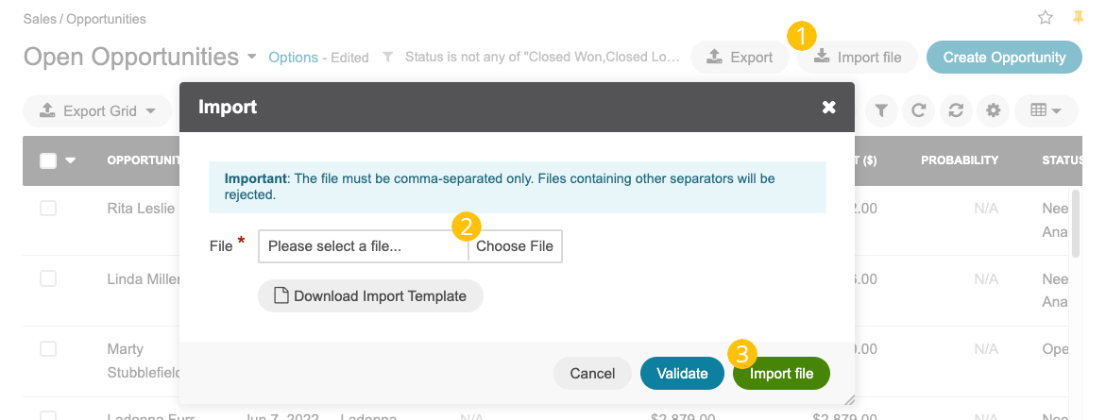Viewport: 1106px width, 420px height.
Task: Open grid settings gear icon
Action: tap(994, 110)
